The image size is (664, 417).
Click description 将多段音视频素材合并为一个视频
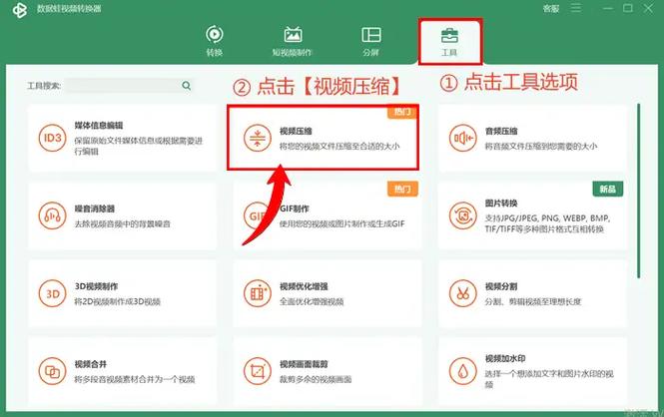click(x=135, y=379)
